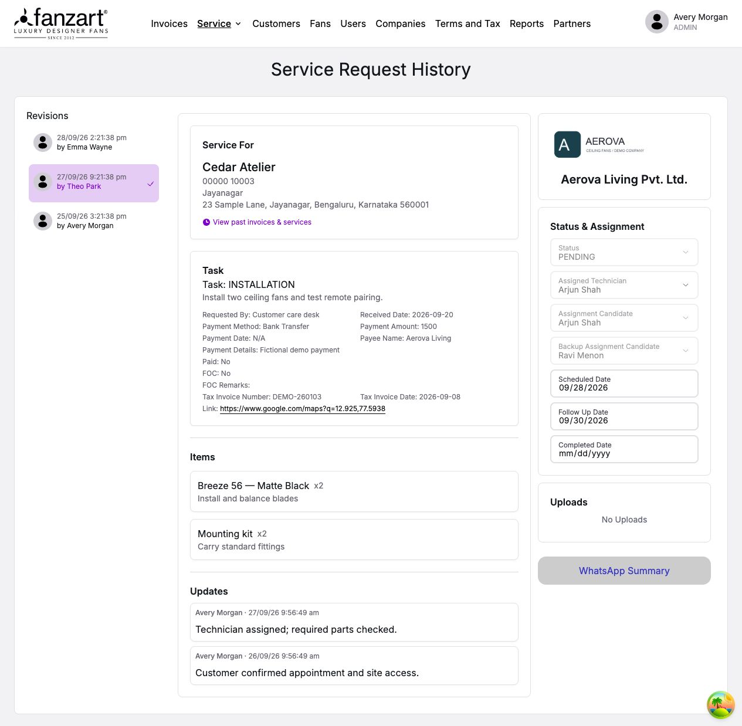The width and height of the screenshot is (742, 726).
Task: Click the Cedar Atelier customer name
Action: [x=239, y=167]
